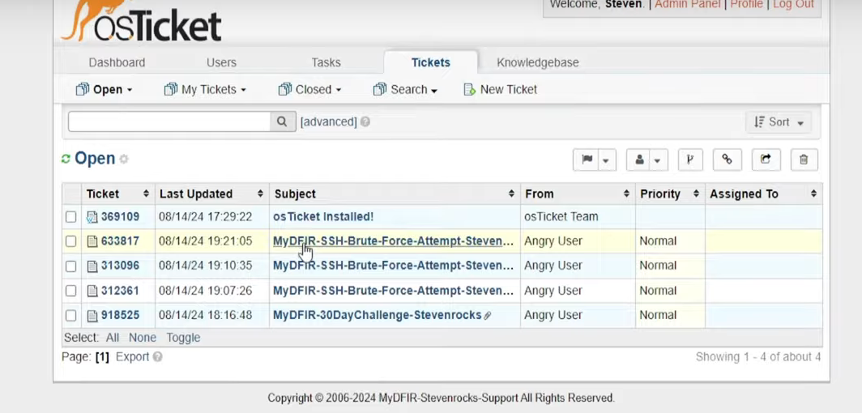This screenshot has height=413, width=862.
Task: Click ticket icon beside number 312361
Action: click(92, 291)
